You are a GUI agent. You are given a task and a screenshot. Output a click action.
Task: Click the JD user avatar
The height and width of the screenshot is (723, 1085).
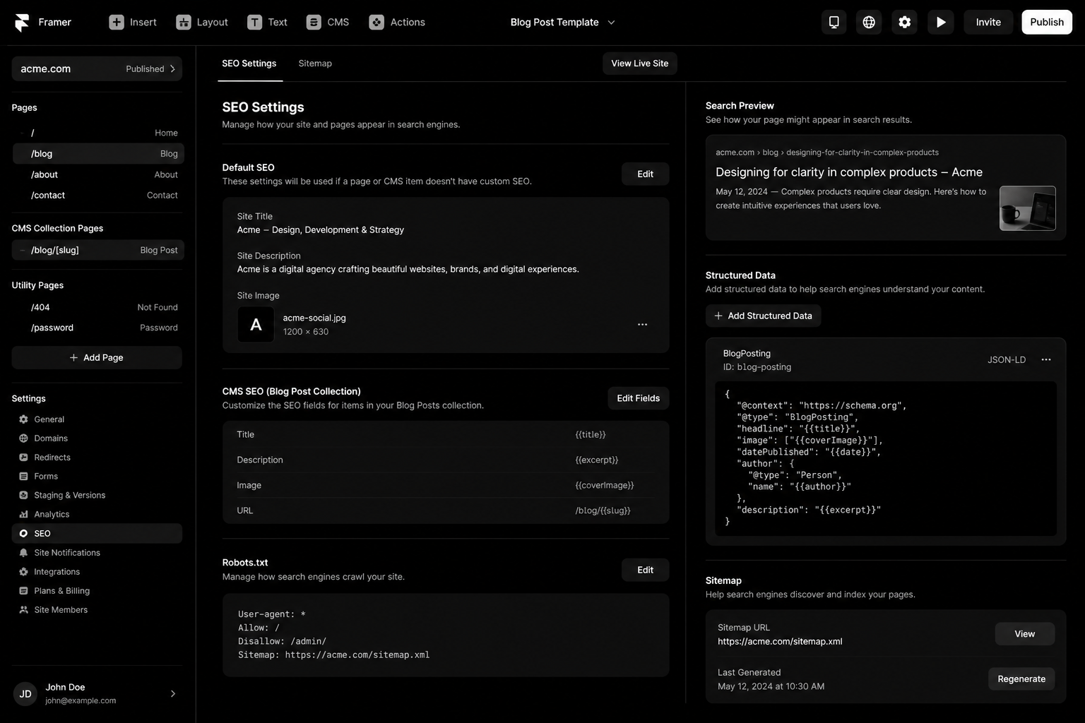click(x=25, y=694)
